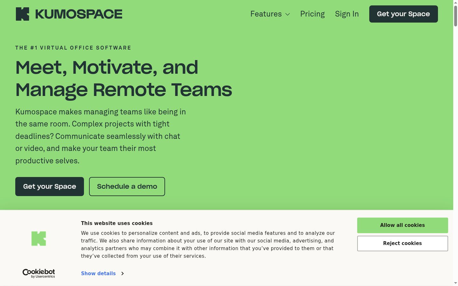Click the green Kumospace icon in cookie banner

tap(39, 238)
